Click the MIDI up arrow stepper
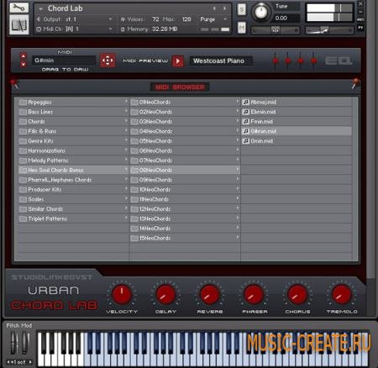 pyautogui.click(x=24, y=56)
